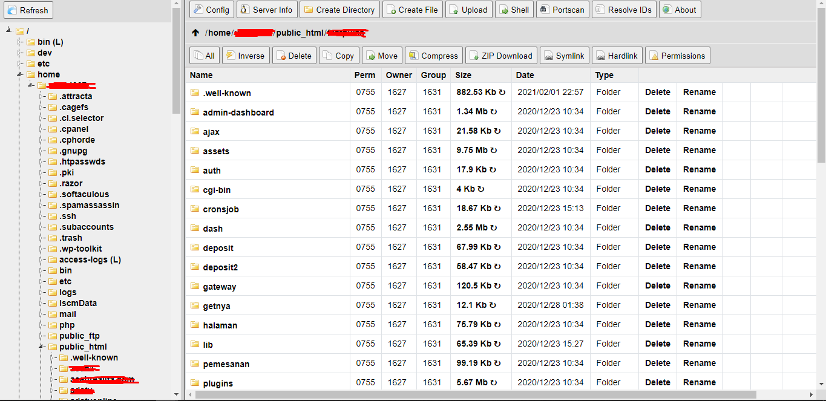Select All files
Screen dimensions: 826x401
pos(205,56)
